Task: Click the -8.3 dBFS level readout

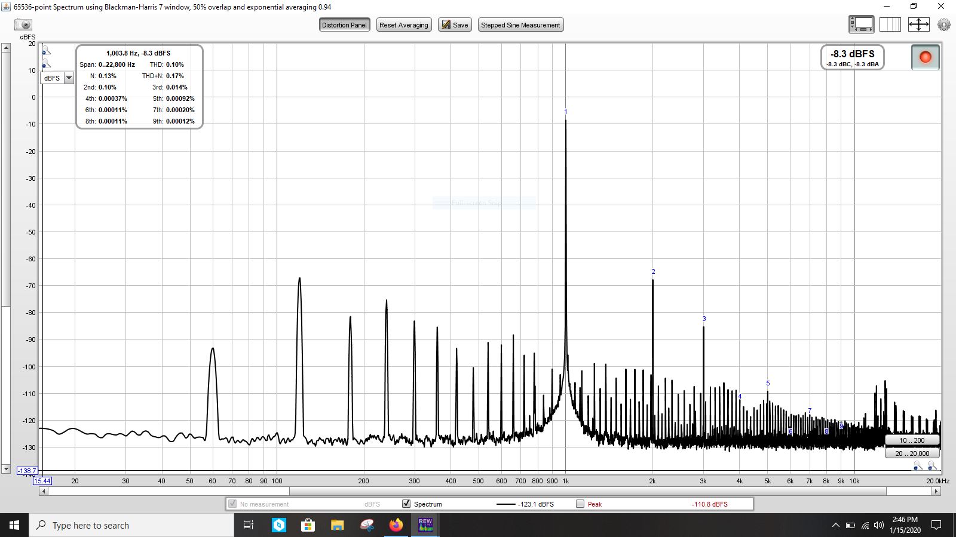Action: tap(852, 54)
